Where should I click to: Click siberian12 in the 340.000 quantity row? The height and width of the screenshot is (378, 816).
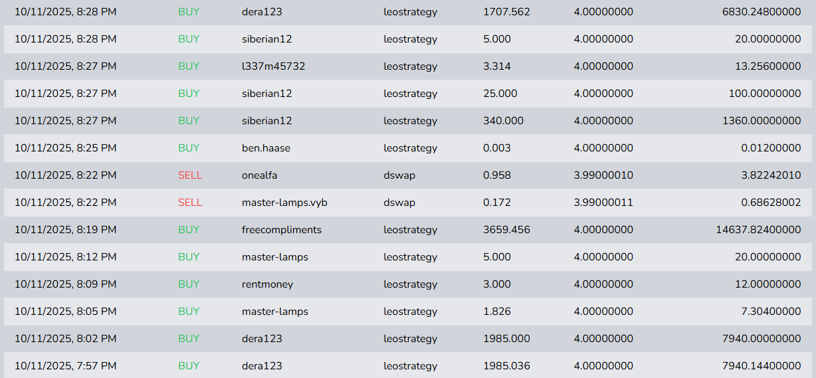[266, 121]
